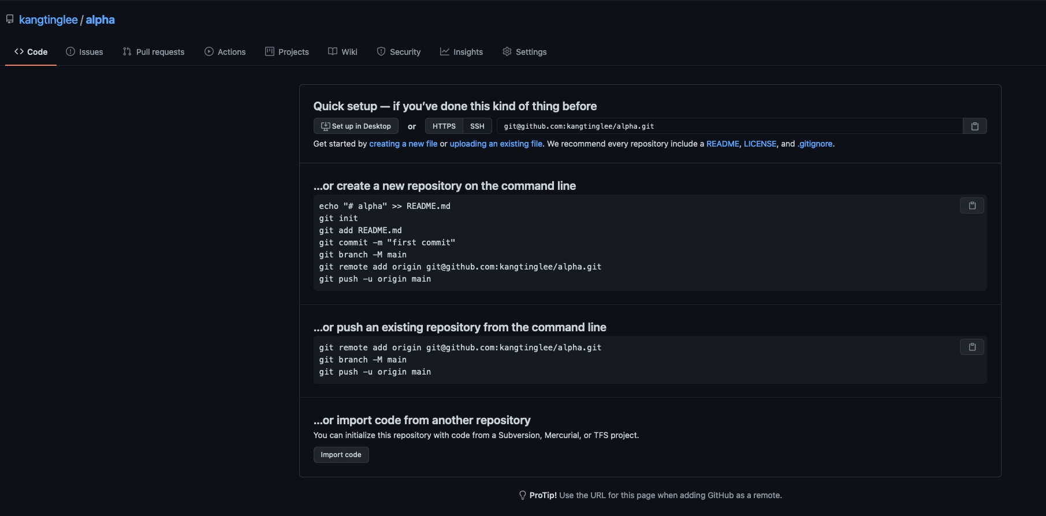
Task: Open repository Settings tab
Action: tap(524, 51)
